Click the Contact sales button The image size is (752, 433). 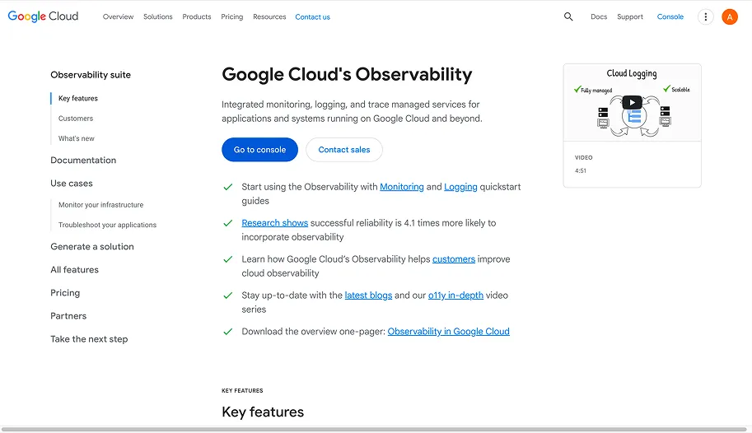[344, 150]
